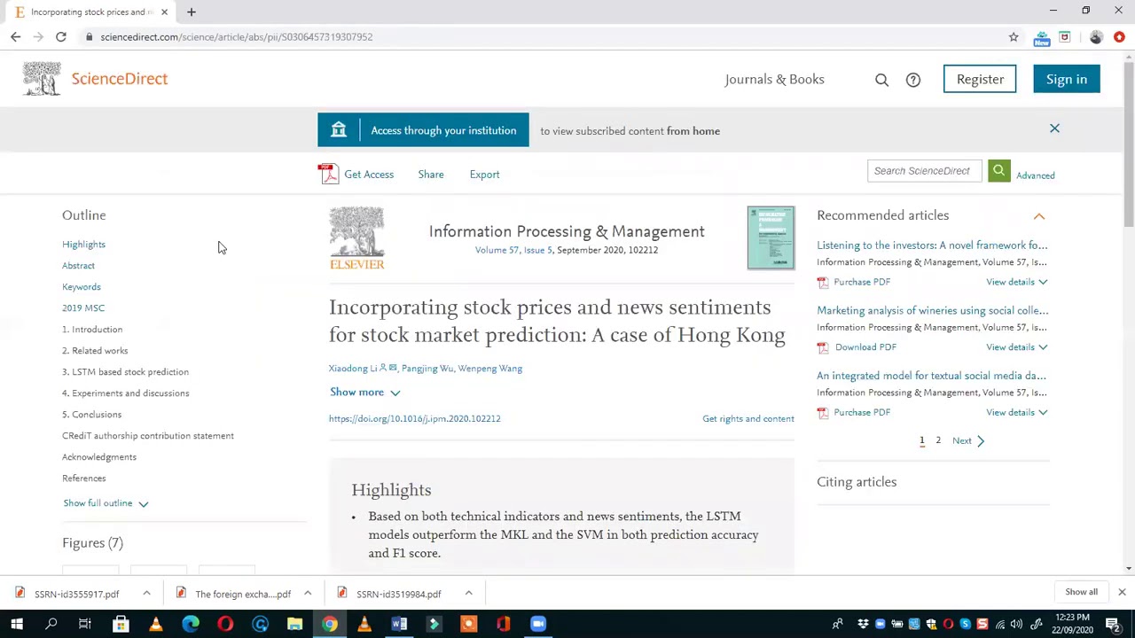The image size is (1135, 638).
Task: Click the PDF icon beside Get Access
Action: (x=328, y=174)
